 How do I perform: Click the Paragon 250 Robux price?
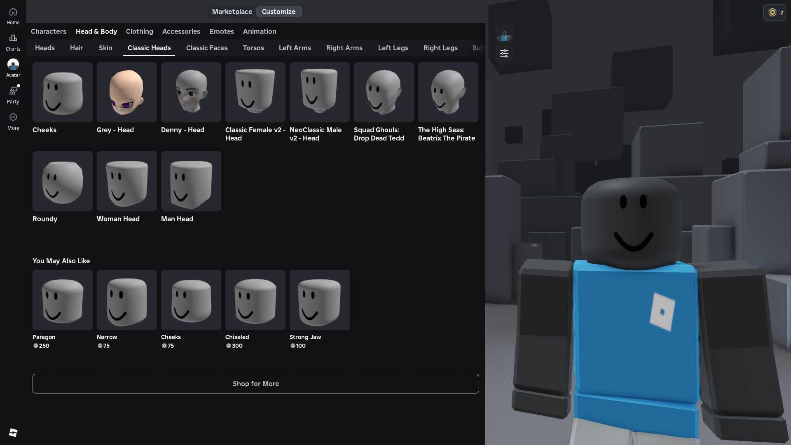41,346
